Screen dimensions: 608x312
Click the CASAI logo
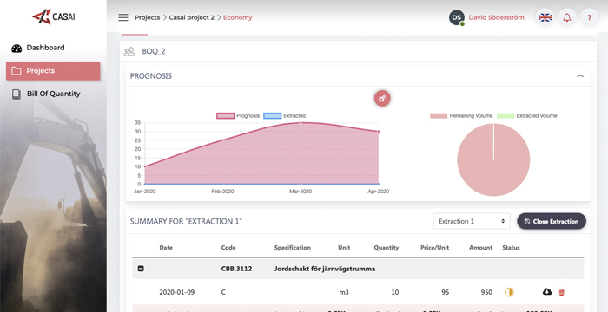[x=54, y=16]
